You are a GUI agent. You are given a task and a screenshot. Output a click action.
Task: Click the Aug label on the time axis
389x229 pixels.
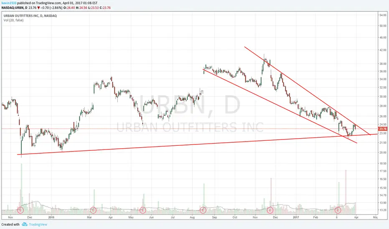click(x=192, y=217)
